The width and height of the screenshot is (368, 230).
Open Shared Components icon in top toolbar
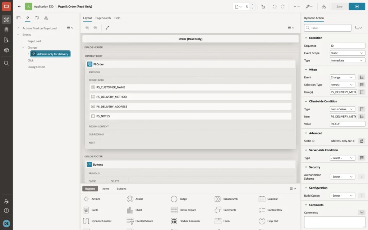[x=324, y=6]
